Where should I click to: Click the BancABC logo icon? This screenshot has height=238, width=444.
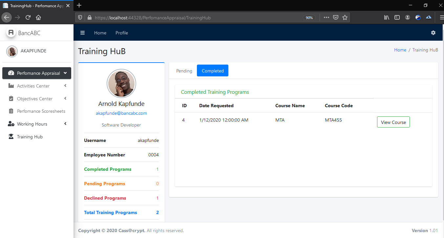point(11,32)
